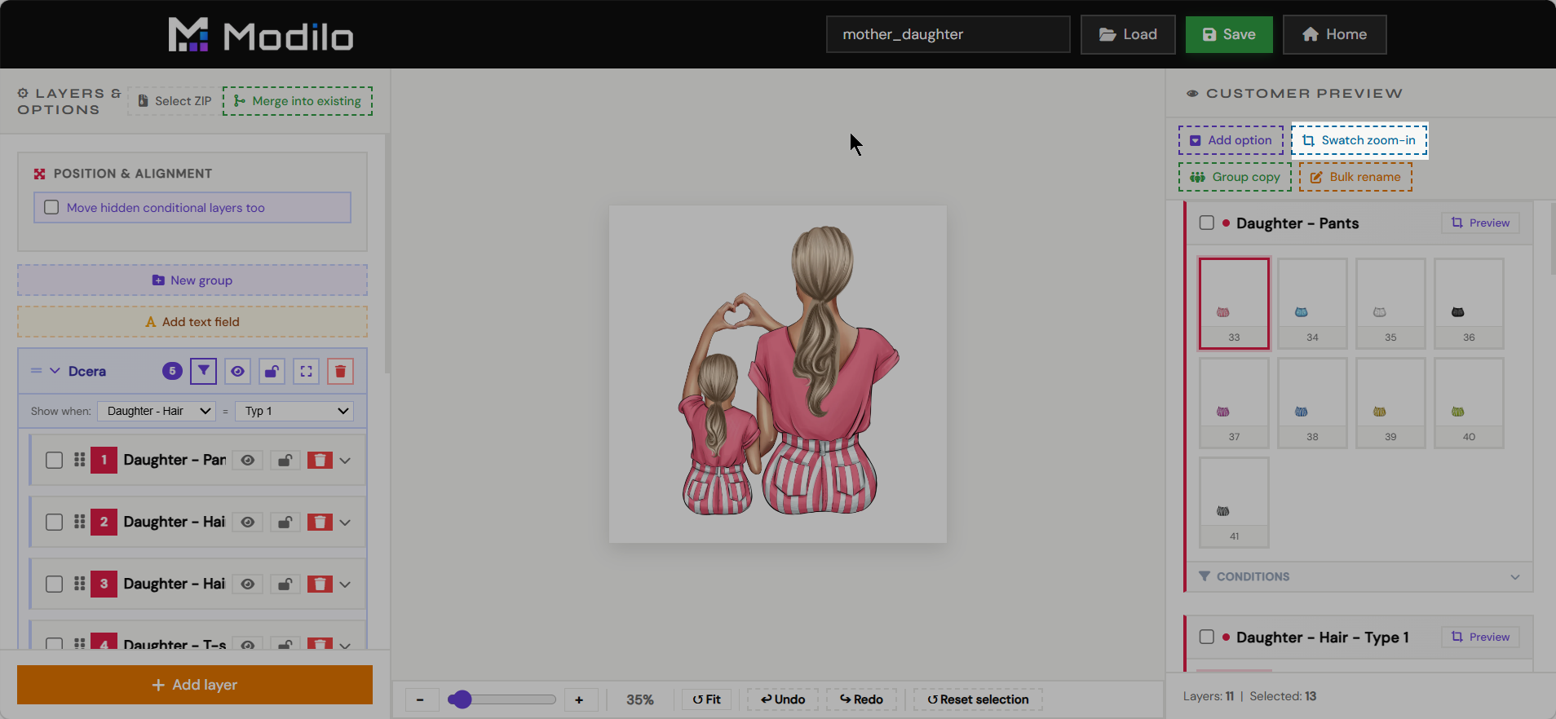Hide layer 1 via its eye icon
This screenshot has height=719, width=1556.
pos(248,461)
